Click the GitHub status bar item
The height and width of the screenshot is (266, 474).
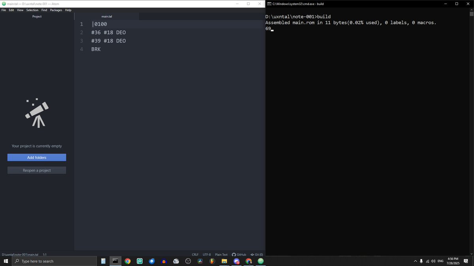point(239,255)
